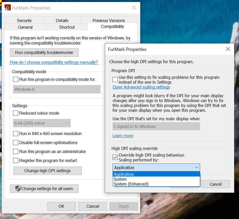Click the 'Choose the high DPI settings' text
The width and height of the screenshot is (239, 219).
click(151, 62)
